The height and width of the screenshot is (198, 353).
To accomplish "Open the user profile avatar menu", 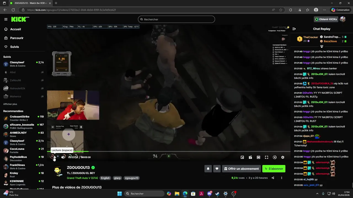I will point(343,19).
